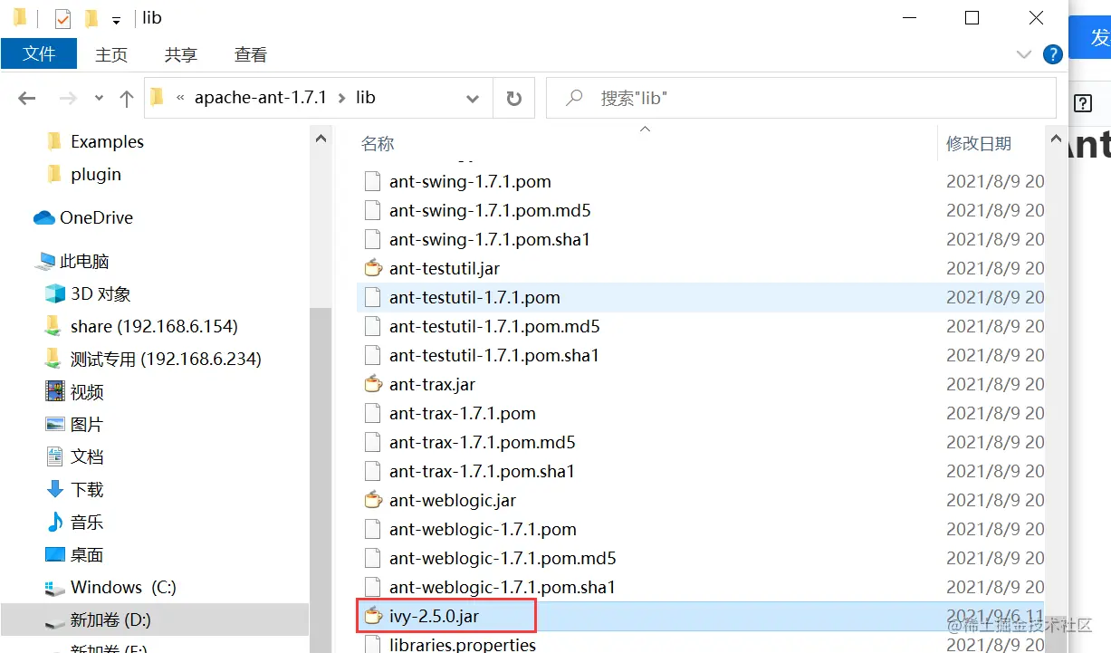Click the ivy-2.5.0.jar coffee-cup icon
The width and height of the screenshot is (1111, 653).
(x=372, y=616)
